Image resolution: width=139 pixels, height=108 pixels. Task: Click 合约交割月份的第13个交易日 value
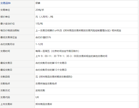tap(51, 70)
